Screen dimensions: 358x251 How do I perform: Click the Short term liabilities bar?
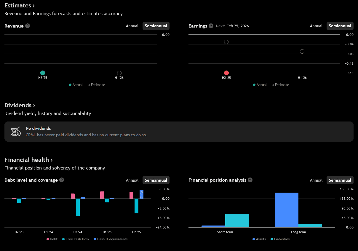237,220
